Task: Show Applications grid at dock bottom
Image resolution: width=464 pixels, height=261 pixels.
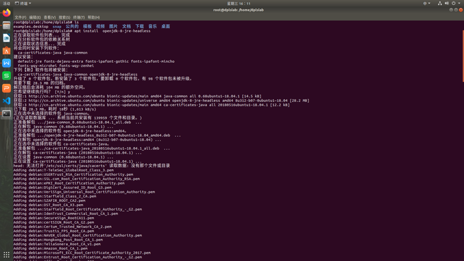Action: coord(6,255)
